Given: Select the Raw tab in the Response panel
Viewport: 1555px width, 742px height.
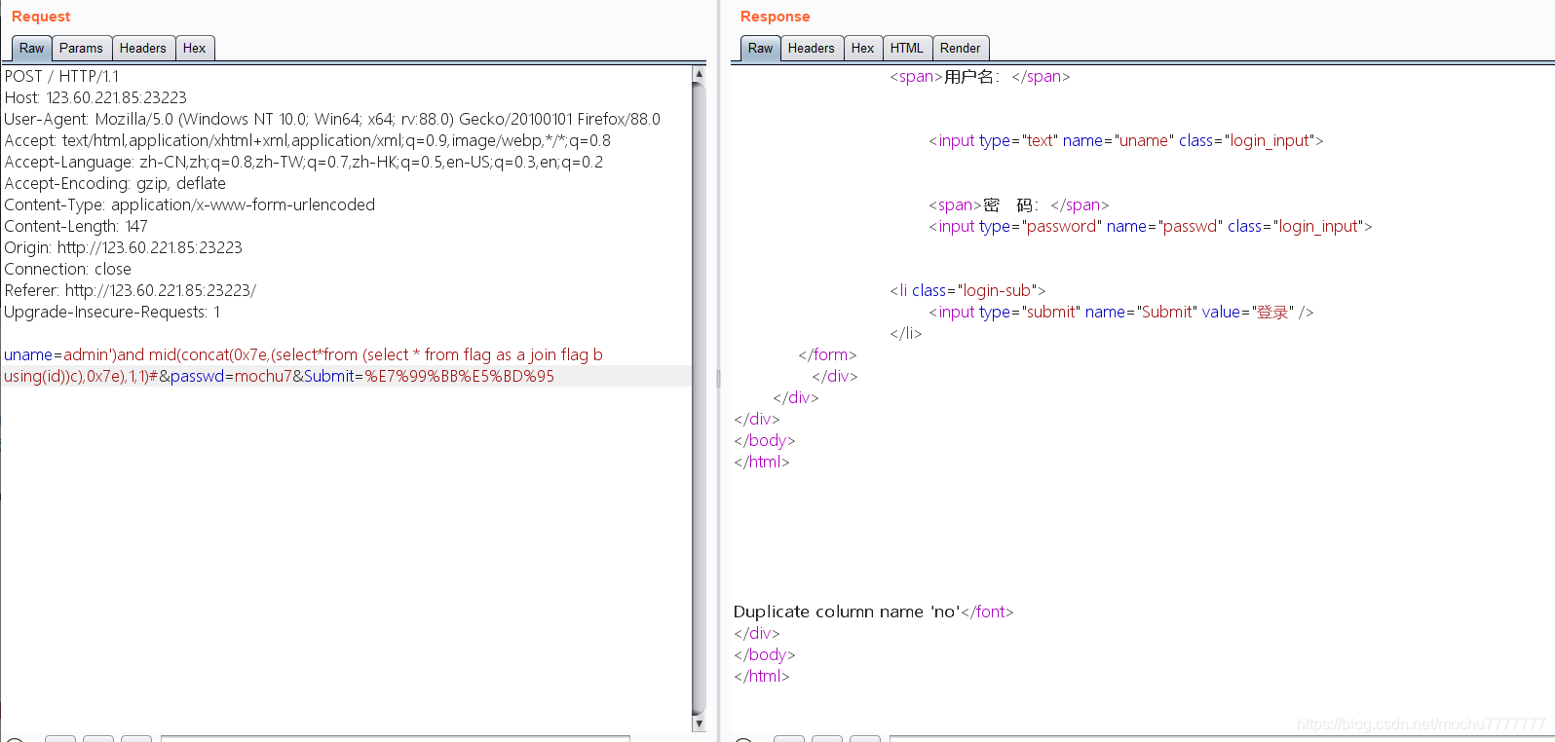Looking at the screenshot, I should tap(760, 48).
